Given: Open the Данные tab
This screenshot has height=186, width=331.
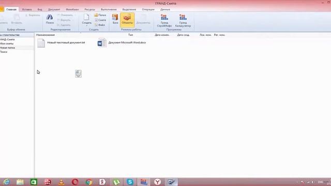Looking at the screenshot, I should pos(165,9).
